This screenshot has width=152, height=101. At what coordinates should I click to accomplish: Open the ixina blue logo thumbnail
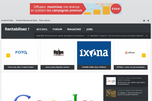[94, 53]
